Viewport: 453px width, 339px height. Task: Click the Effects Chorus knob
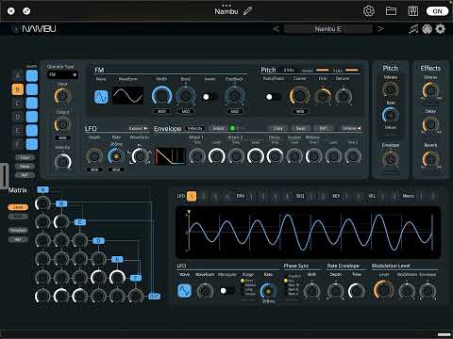coord(430,90)
